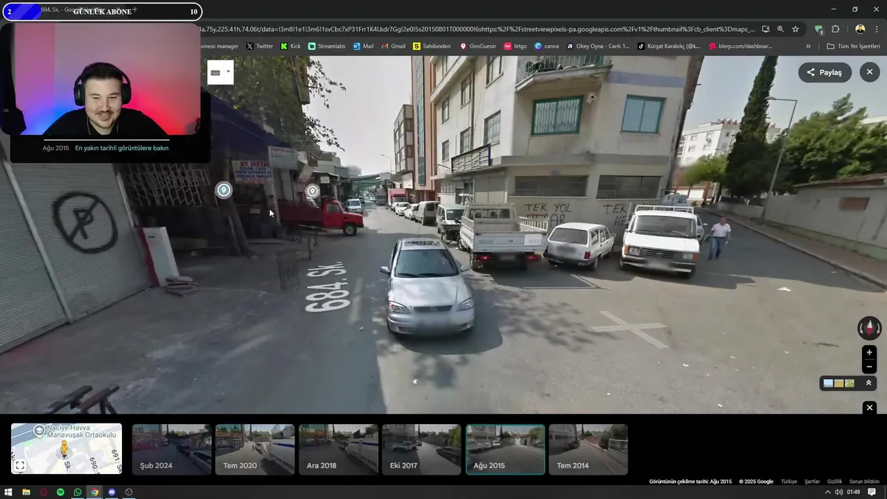The image size is (887, 499).
Task: Open the Chrome three-dot menu
Action: (877, 29)
